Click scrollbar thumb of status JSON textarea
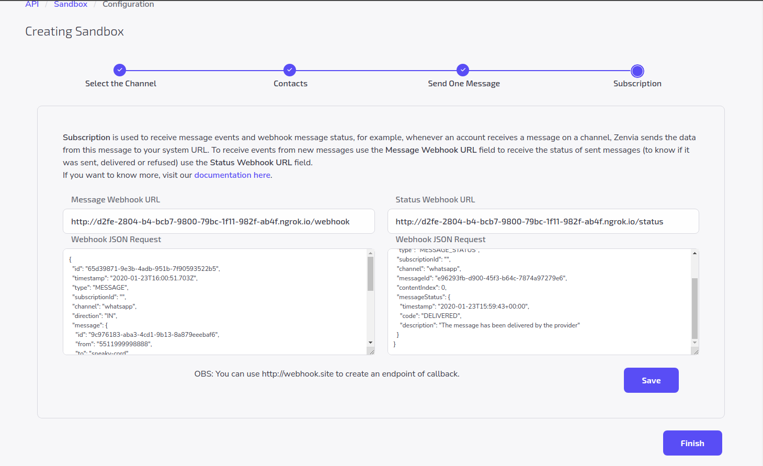Image resolution: width=763 pixels, height=466 pixels. [694, 309]
